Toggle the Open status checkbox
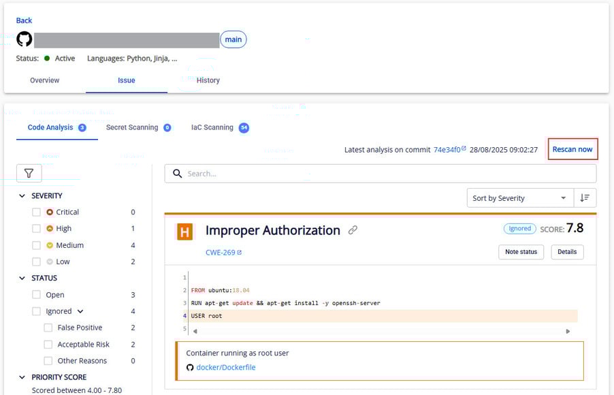The image size is (614, 395). click(x=37, y=295)
